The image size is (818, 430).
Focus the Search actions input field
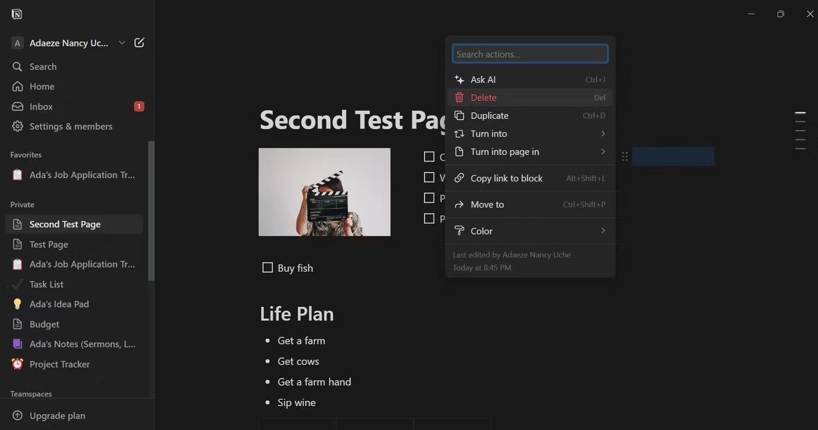tap(530, 54)
